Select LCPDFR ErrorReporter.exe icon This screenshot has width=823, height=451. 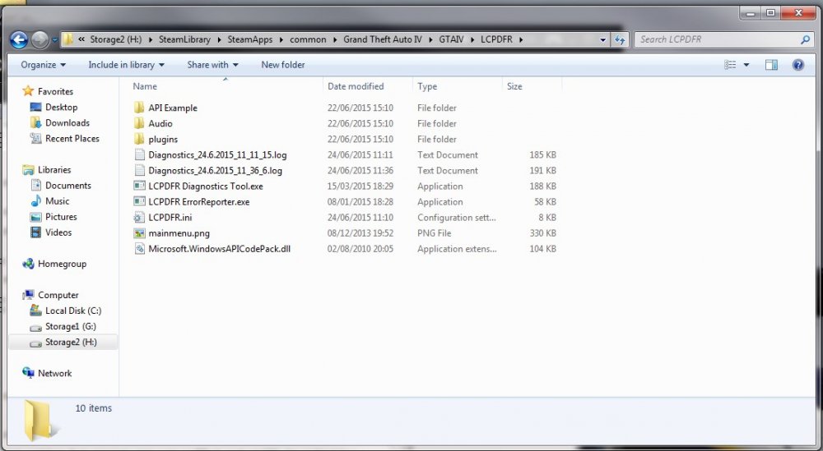[x=139, y=201]
